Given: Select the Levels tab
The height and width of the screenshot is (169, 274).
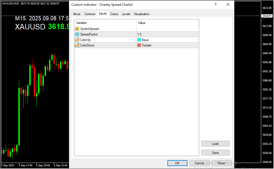Looking at the screenshot, I should point(126,14).
